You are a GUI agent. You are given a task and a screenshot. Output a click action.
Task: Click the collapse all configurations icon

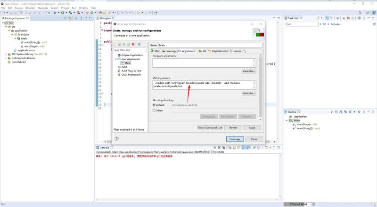(139, 44)
